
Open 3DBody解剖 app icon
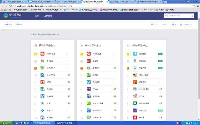coord(135,75)
